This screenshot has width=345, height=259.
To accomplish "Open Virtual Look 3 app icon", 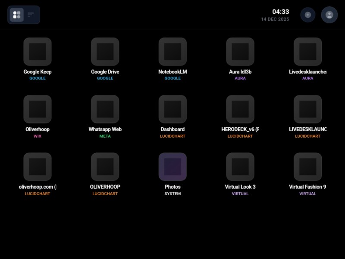I will point(240,167).
